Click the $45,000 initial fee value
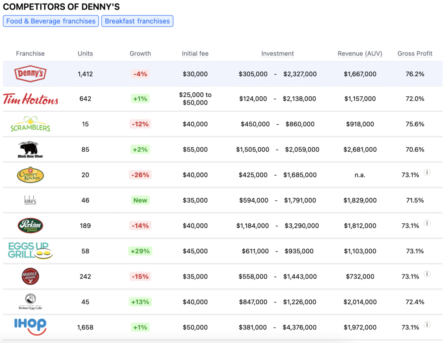Screen dimensions: 444x343 pos(195,251)
